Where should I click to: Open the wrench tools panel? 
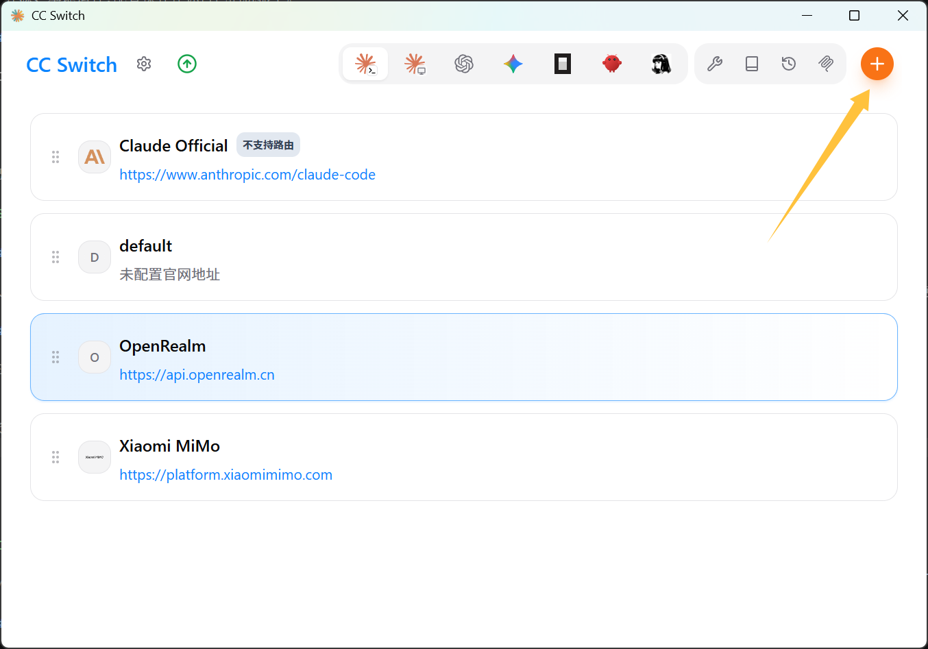tap(715, 64)
